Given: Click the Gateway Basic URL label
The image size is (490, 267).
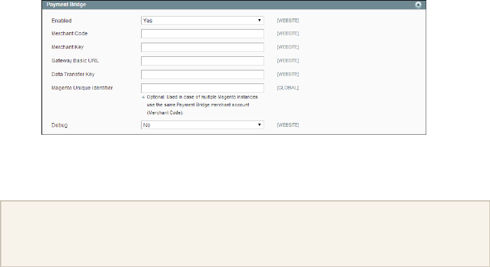Looking at the screenshot, I should coord(75,61).
